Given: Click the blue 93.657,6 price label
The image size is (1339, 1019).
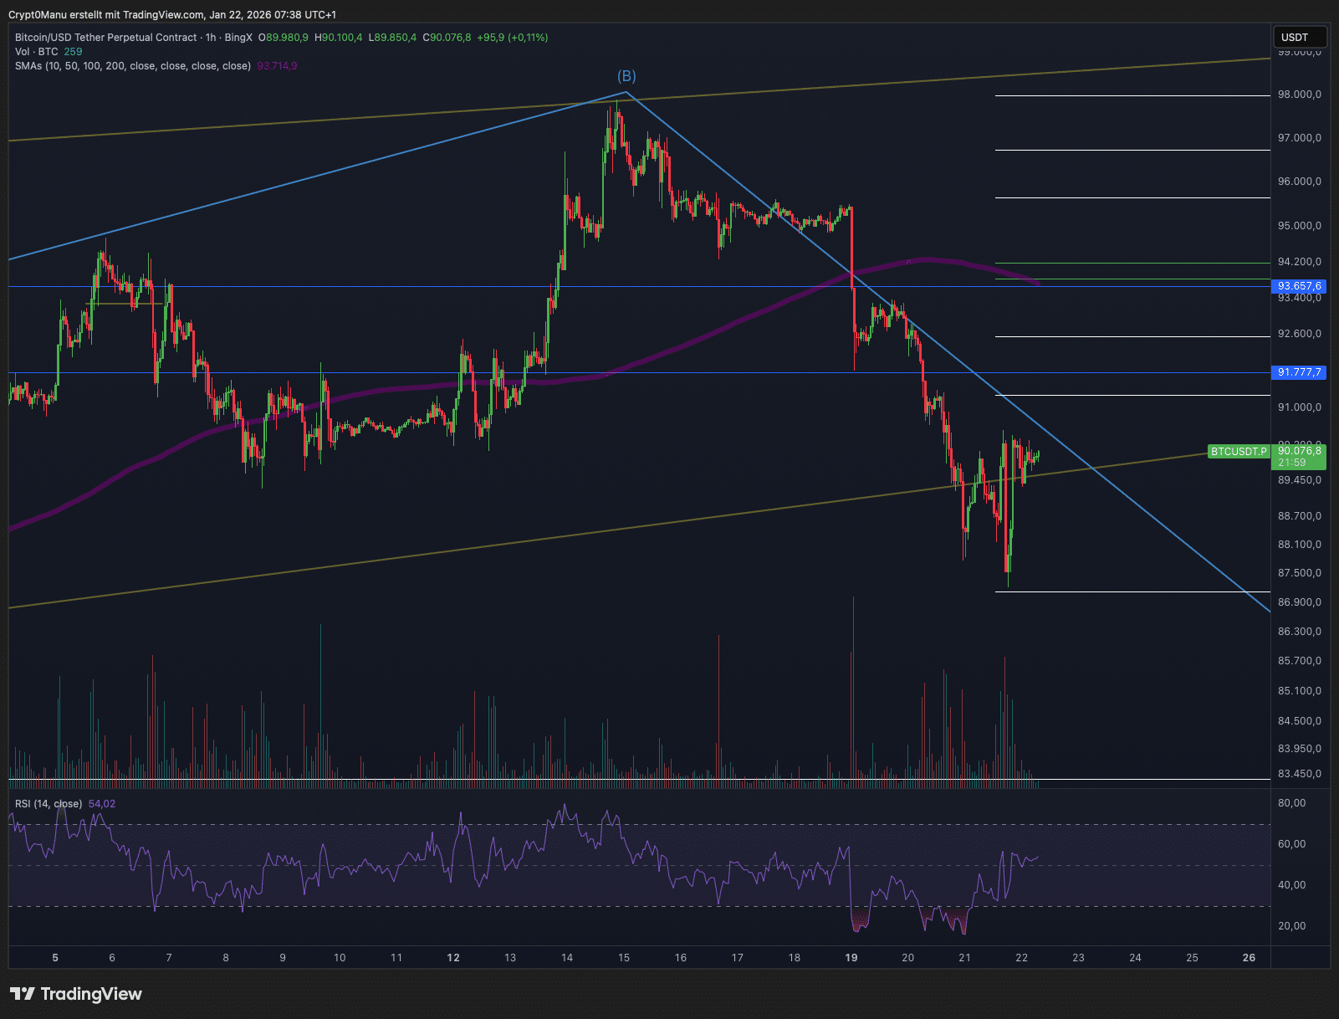Looking at the screenshot, I should (x=1298, y=285).
